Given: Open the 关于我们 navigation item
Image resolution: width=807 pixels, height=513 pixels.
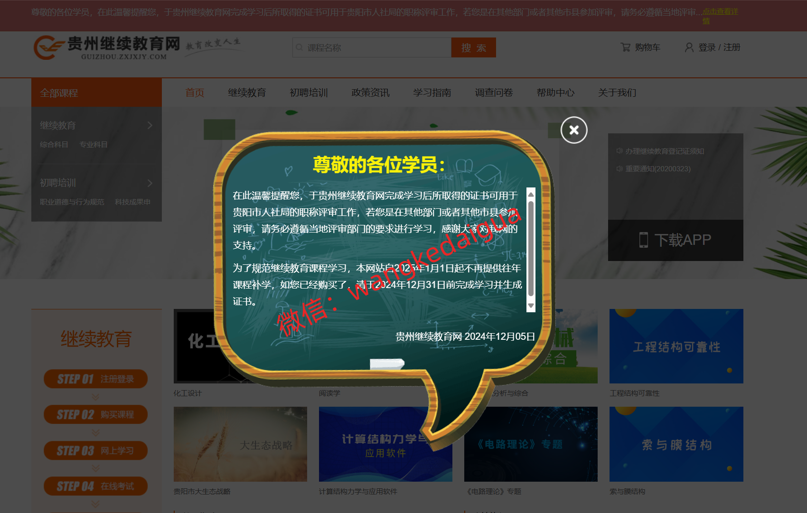Looking at the screenshot, I should (617, 93).
